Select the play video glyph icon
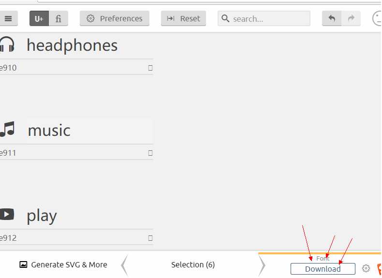 click(7, 214)
